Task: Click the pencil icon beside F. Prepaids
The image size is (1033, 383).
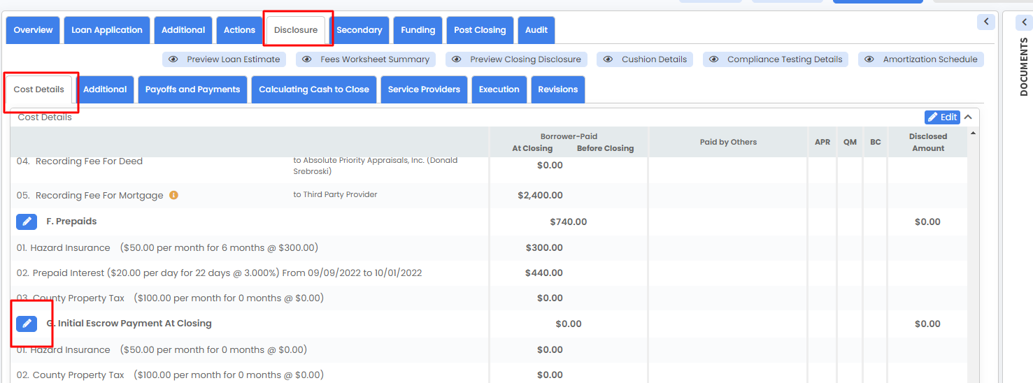Action: pyautogui.click(x=27, y=222)
